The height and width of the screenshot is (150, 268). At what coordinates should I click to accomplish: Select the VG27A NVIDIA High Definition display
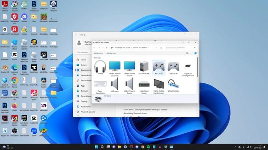[159, 86]
